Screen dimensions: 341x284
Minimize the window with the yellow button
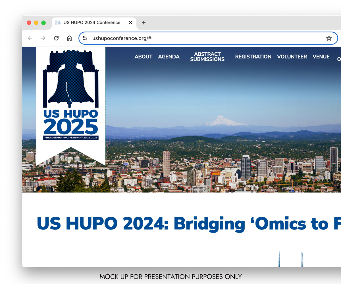36,23
